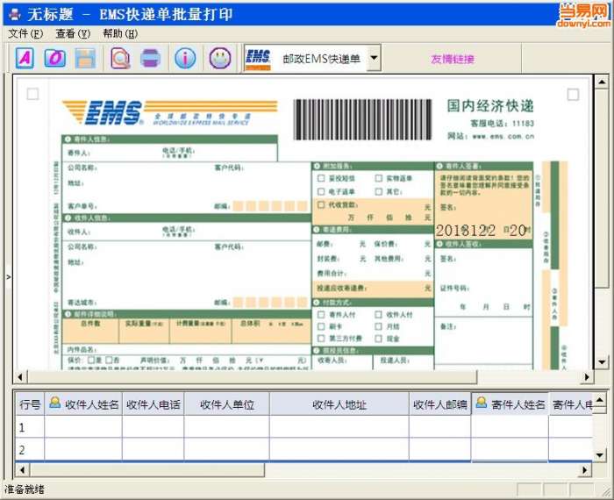The image size is (614, 500).
Task: Click row 1 收件人地址 cell
Action: (339, 427)
